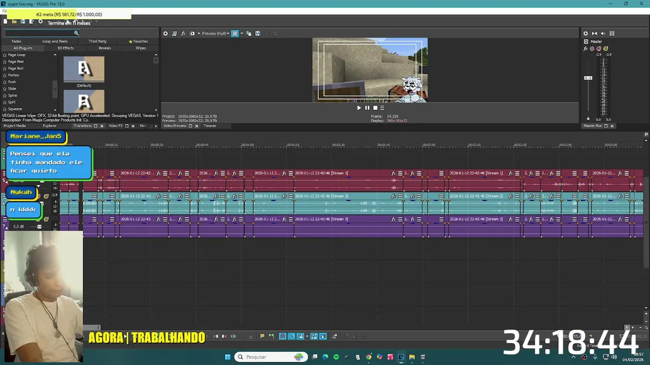Expand the Master bus control region
Viewport: 650px width, 365px height.
click(586, 42)
